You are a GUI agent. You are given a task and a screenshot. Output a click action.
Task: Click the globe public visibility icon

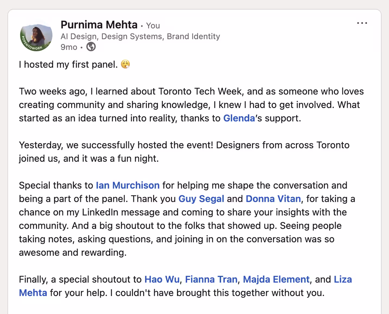tap(91, 47)
